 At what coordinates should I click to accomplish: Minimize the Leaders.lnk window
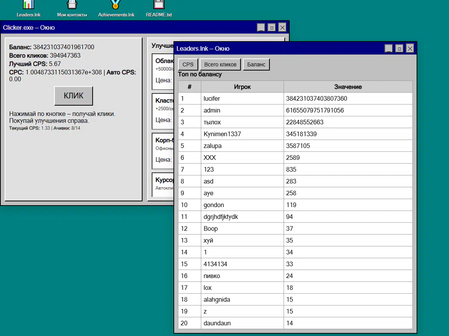[388, 48]
